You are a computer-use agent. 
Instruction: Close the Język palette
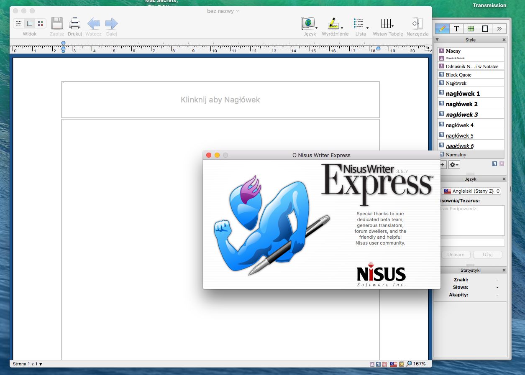[x=504, y=179]
